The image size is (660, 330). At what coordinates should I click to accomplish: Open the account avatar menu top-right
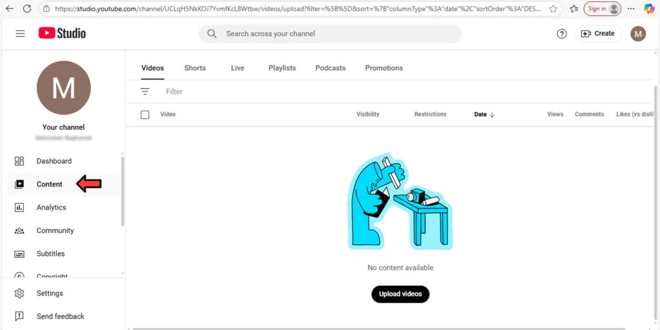[x=637, y=34]
